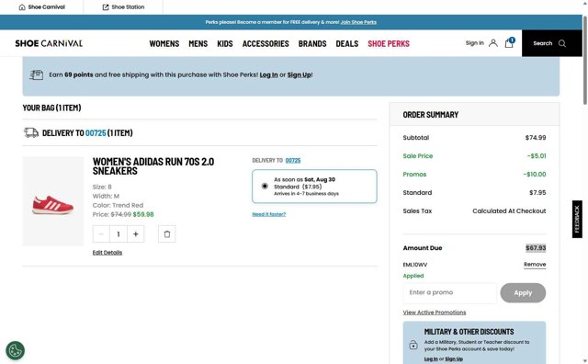This screenshot has height=364, width=588.
Task: Select the Standard delivery radio option
Action: point(265,186)
